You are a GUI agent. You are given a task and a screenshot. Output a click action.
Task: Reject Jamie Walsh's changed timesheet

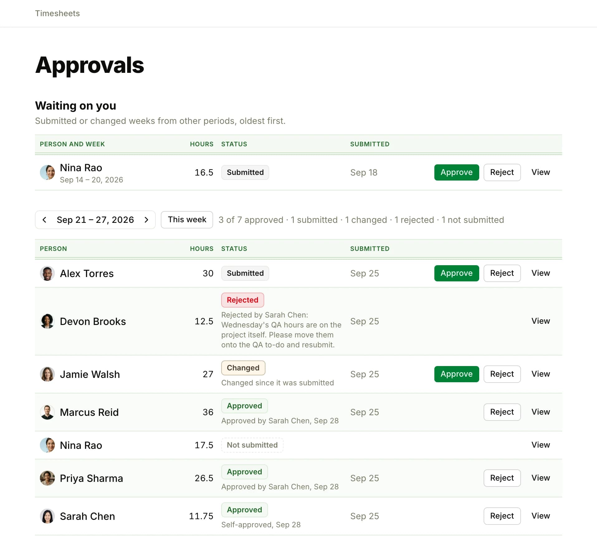[502, 374]
